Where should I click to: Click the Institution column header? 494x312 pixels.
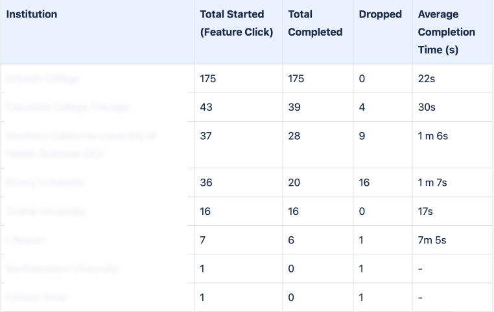click(x=32, y=14)
